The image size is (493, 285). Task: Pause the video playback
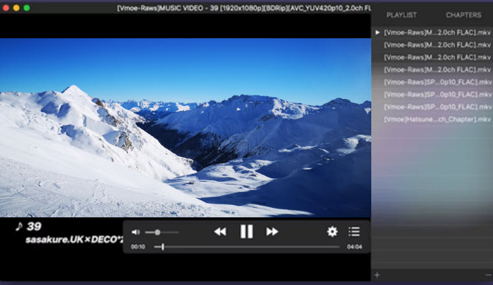tap(246, 232)
